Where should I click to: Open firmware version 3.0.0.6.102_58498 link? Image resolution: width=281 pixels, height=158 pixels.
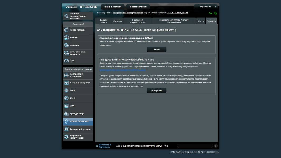click(x=178, y=13)
